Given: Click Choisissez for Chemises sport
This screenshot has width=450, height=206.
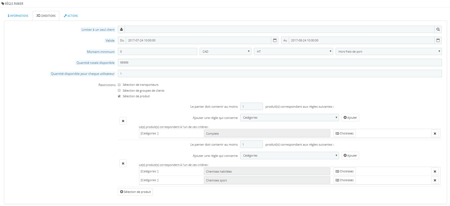Looking at the screenshot, I should 344,180.
